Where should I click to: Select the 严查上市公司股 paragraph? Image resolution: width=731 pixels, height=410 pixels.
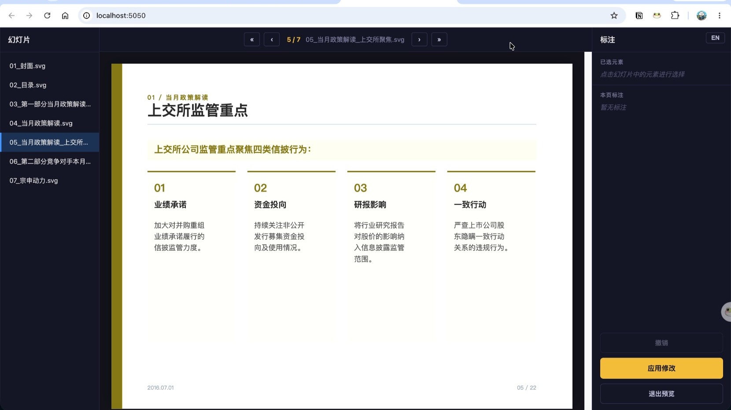[x=481, y=236]
